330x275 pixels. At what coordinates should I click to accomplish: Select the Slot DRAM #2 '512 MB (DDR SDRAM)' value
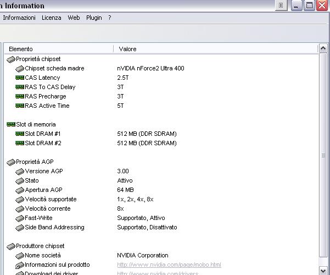[147, 143]
